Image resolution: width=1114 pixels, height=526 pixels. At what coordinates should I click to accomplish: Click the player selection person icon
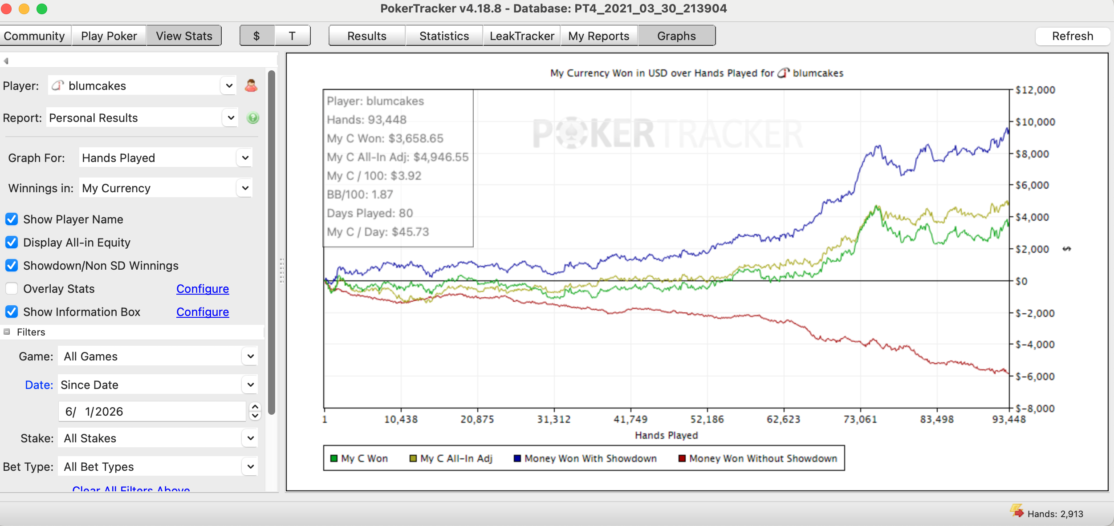pyautogui.click(x=251, y=85)
